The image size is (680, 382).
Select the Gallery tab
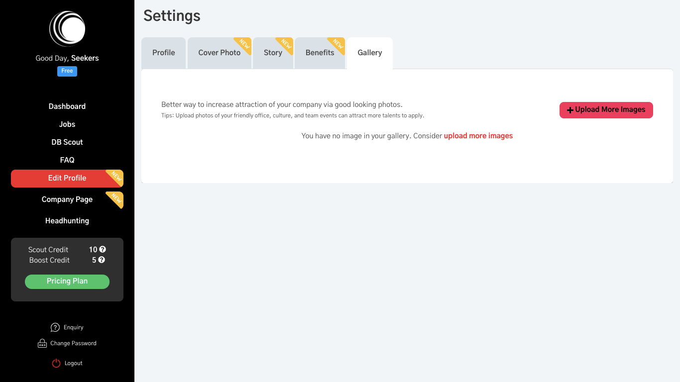coord(370,53)
